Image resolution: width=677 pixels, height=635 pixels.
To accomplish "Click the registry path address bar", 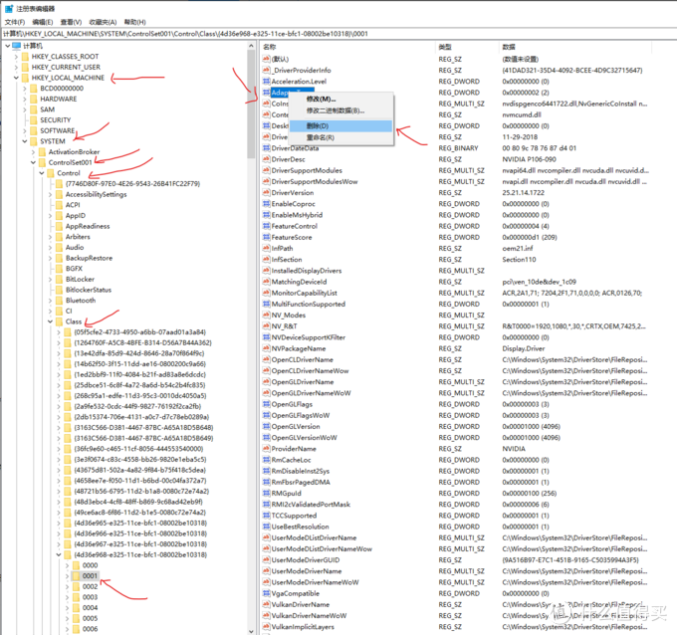I will (x=338, y=34).
